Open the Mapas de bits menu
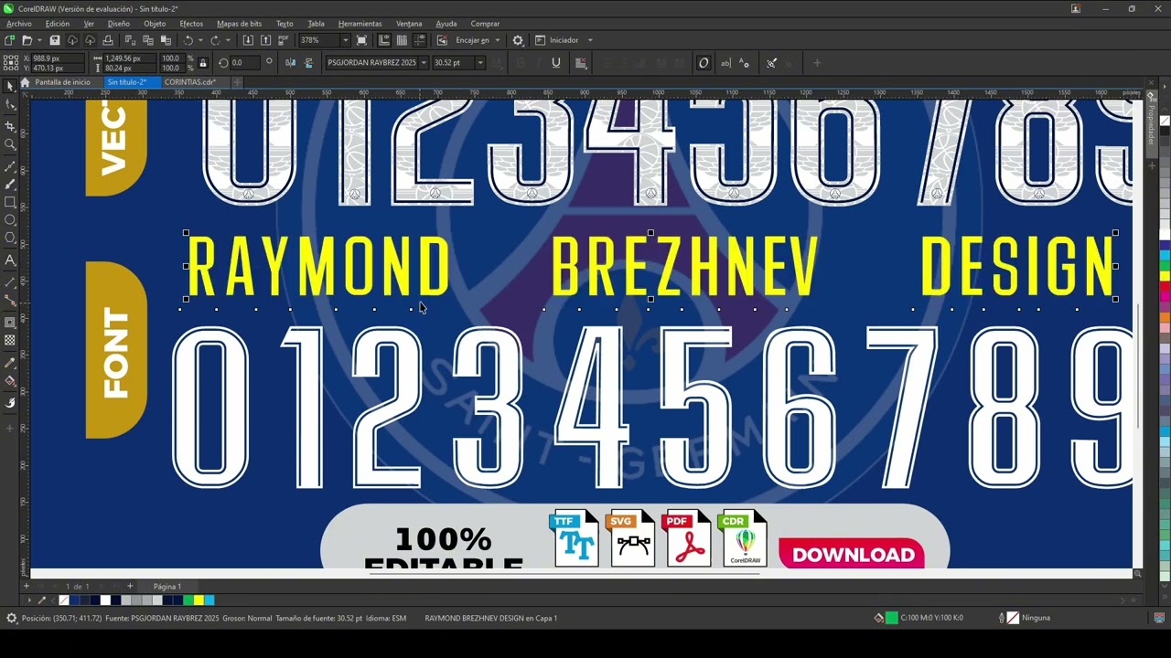Viewport: 1171px width, 658px height. click(239, 24)
